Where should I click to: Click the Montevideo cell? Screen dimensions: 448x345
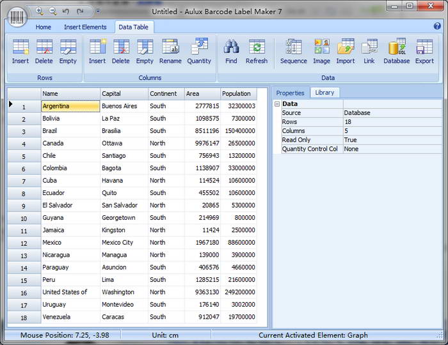[124, 305]
